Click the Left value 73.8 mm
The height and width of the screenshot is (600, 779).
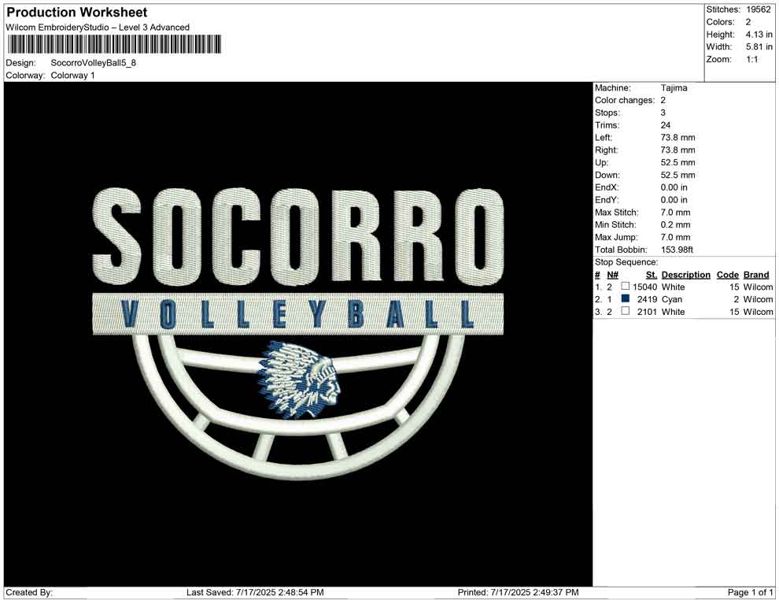(x=677, y=138)
